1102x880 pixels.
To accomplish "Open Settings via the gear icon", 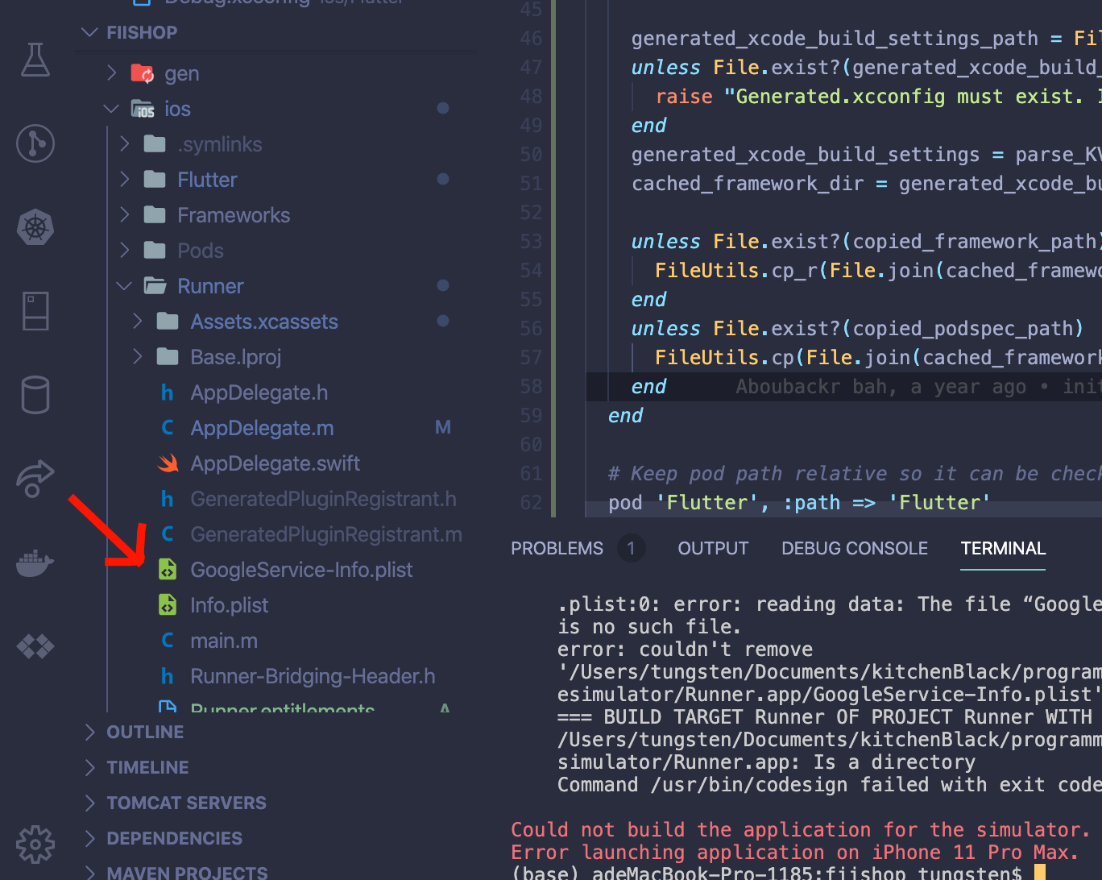I will pos(35,845).
